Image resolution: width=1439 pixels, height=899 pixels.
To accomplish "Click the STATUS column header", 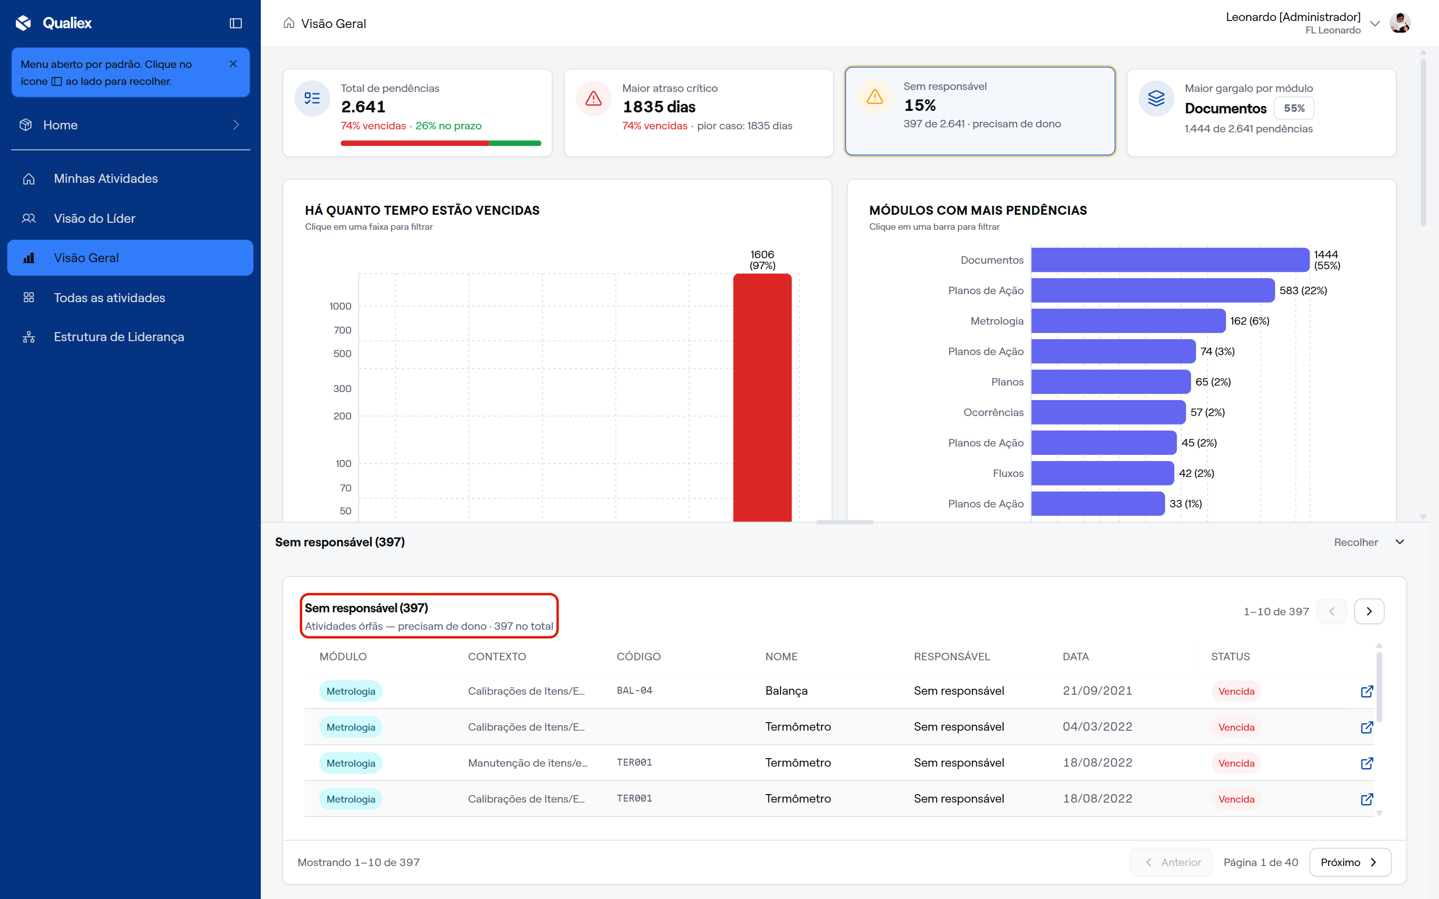I will coord(1230,656).
